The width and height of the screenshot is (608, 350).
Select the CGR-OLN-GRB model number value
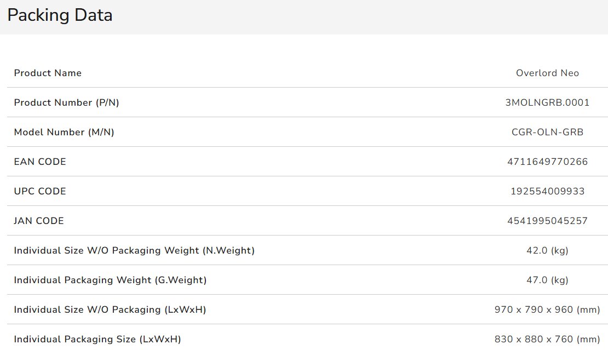pos(547,132)
